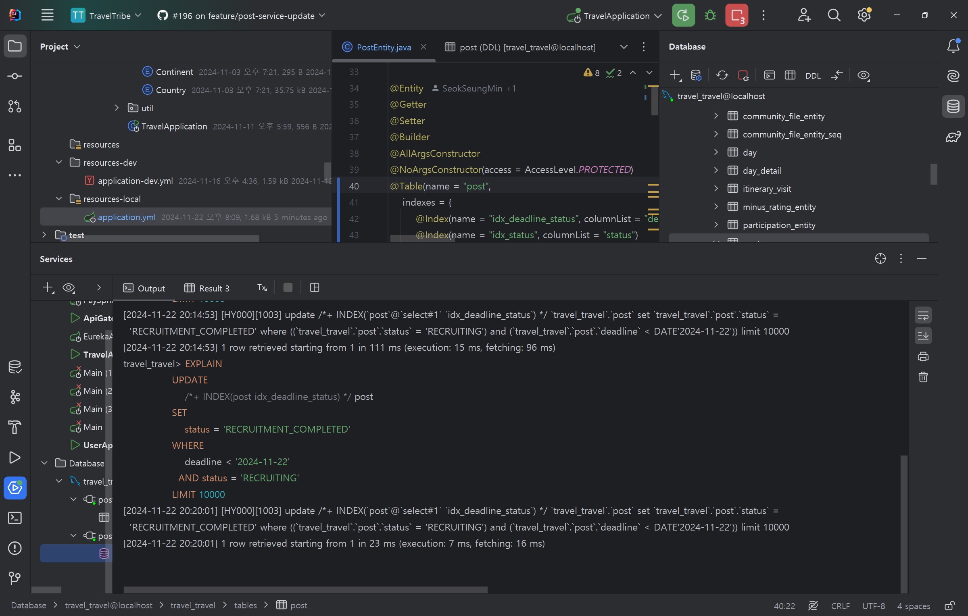Viewport: 968px width, 616px height.
Task: Collapse the resources-dev folder
Action: 59,162
